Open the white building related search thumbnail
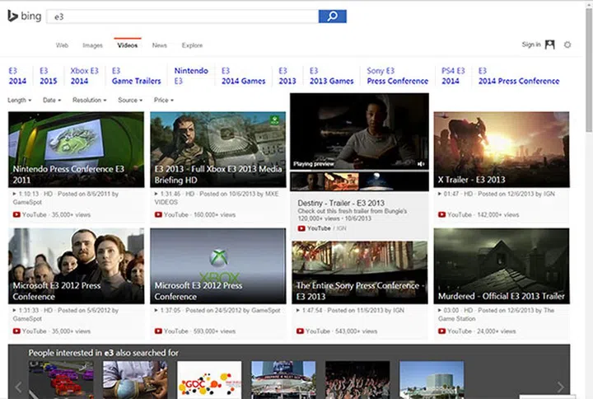This screenshot has height=399, width=593. 432,380
